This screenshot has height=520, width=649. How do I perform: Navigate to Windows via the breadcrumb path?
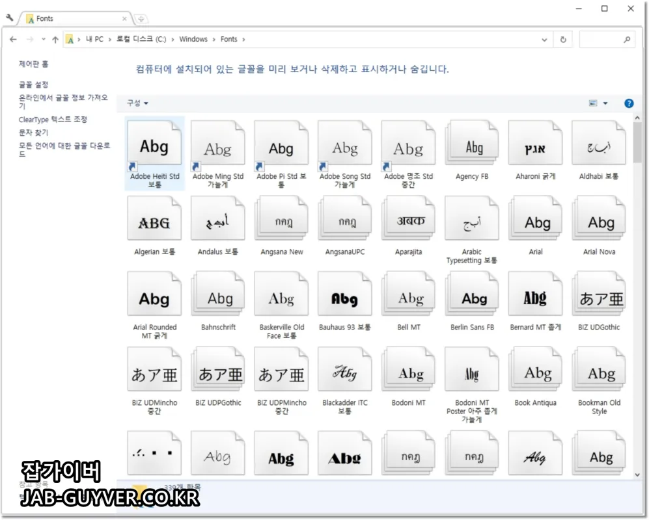[x=193, y=39]
